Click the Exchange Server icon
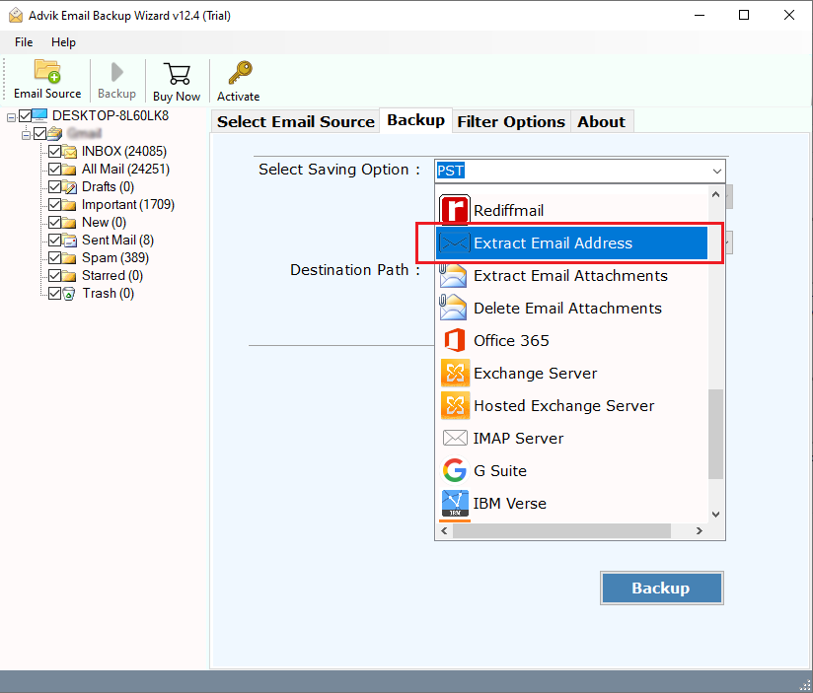 (455, 373)
